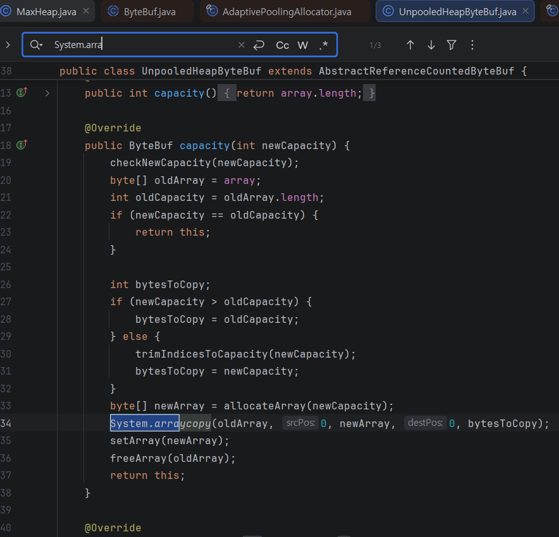
Task: Click the AdaptivePoolingAllocator.java class file icon
Action: pyautogui.click(x=212, y=11)
